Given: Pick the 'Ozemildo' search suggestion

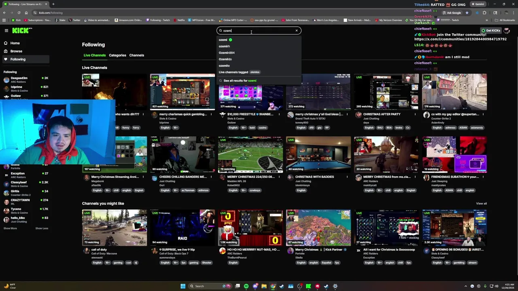Looking at the screenshot, I should pyautogui.click(x=259, y=59).
